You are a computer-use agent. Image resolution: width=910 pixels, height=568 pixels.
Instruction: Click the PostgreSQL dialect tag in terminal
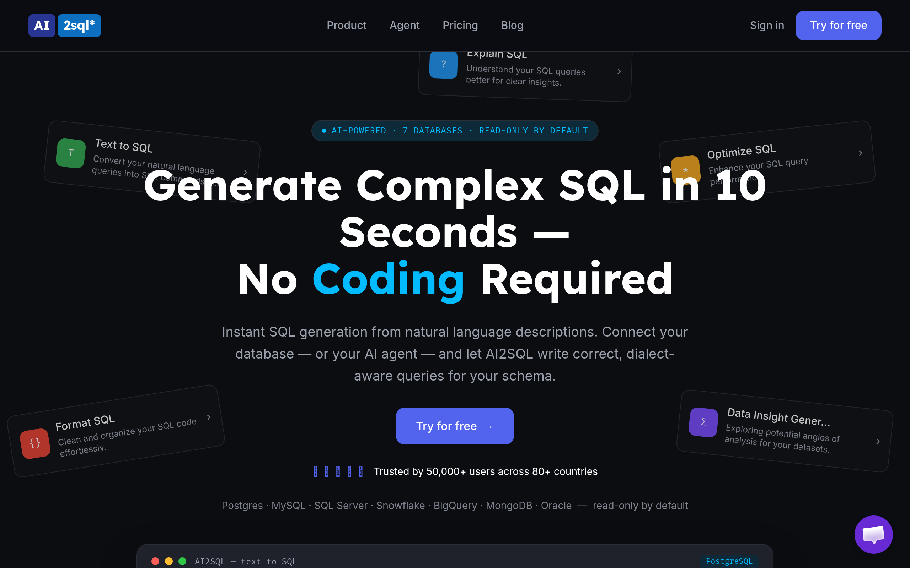click(729, 561)
